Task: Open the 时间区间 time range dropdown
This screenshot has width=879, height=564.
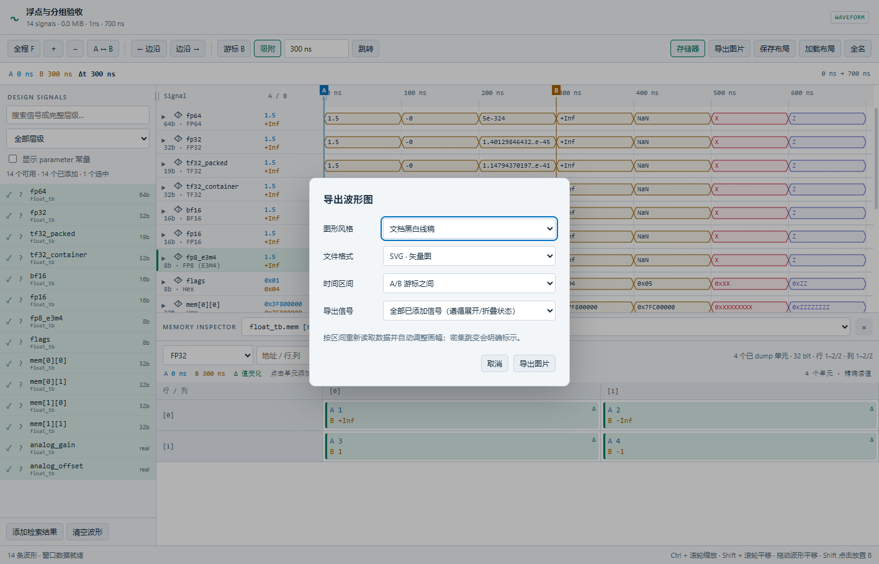Action: (x=469, y=283)
